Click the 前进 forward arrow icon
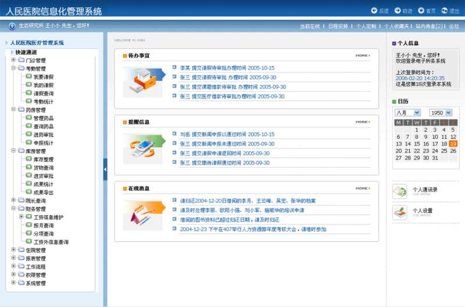Image resolution: width=465 pixels, height=307 pixels. point(398,11)
